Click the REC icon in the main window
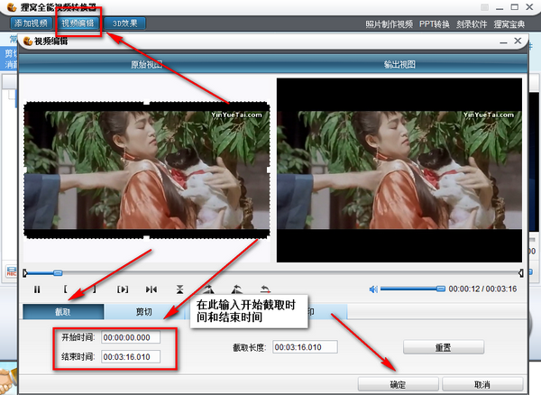This screenshot has height=395, width=541. pos(12,271)
